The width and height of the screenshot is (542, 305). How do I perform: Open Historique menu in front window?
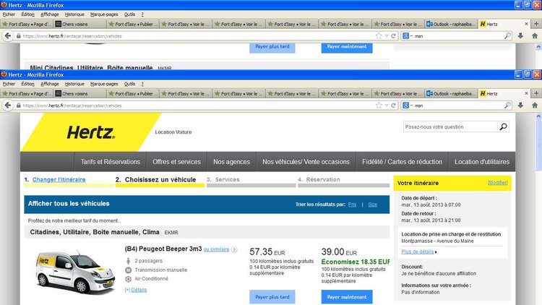74,84
